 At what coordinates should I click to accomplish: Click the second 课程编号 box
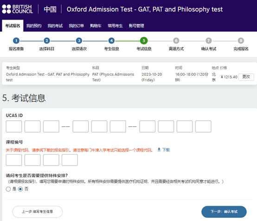point(32,160)
